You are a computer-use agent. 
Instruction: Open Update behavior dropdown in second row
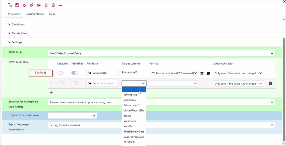point(238,83)
